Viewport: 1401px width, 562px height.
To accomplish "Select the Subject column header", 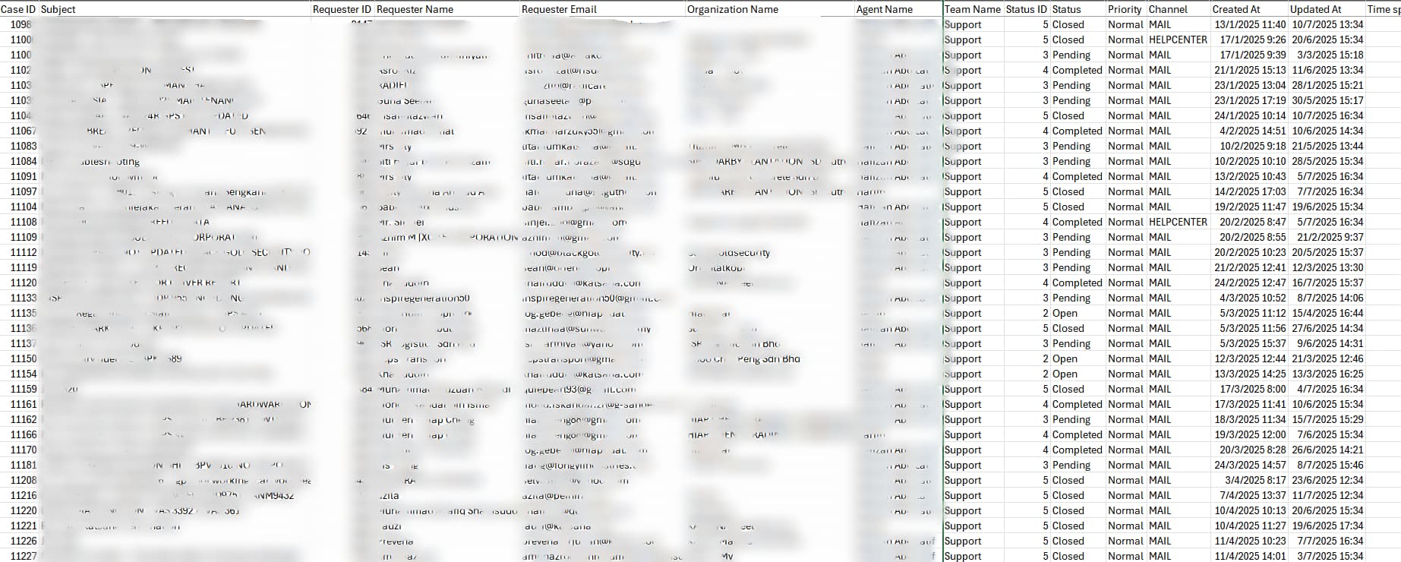I will [58, 9].
